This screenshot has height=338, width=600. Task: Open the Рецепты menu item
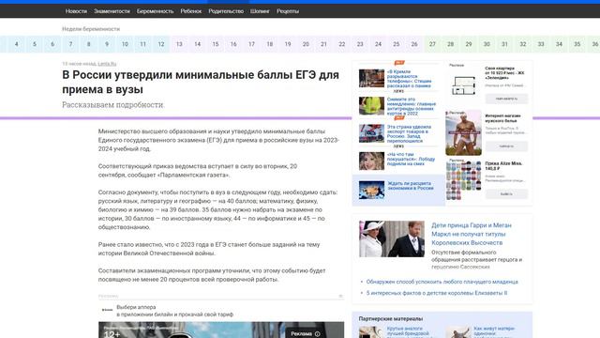click(x=288, y=11)
